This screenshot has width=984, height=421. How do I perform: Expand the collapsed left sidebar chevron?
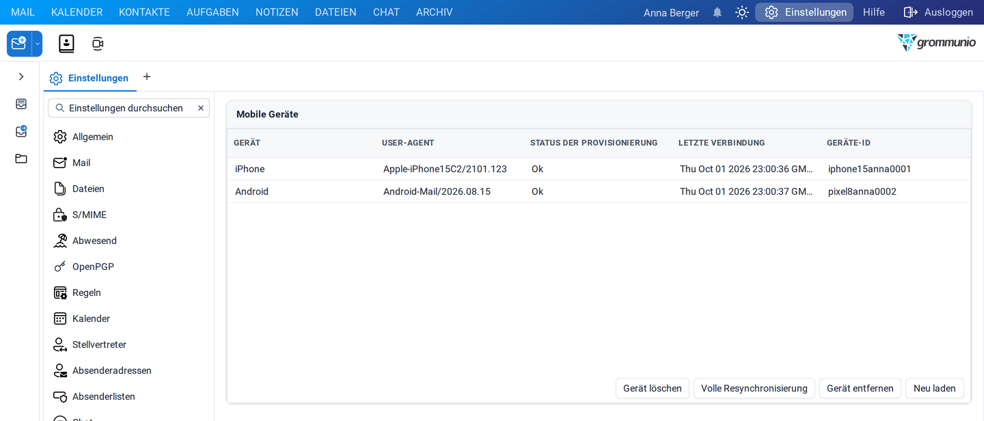coord(21,77)
